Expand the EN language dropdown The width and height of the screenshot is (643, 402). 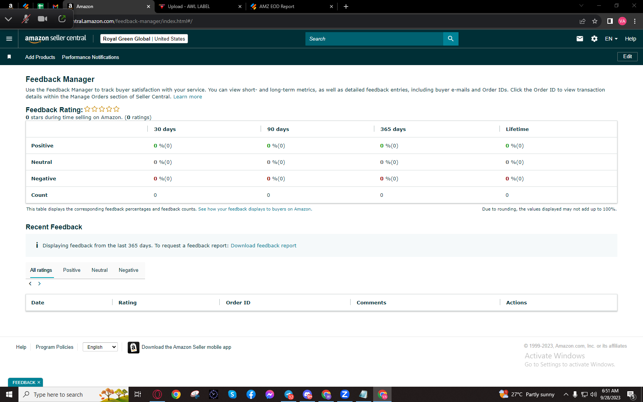tap(611, 39)
